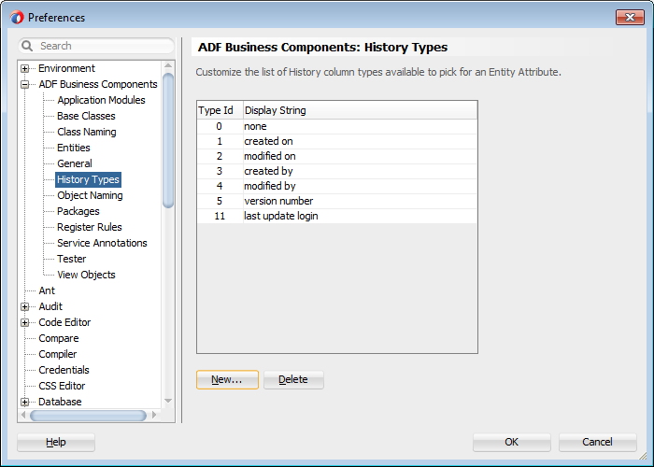Viewport: 654px width, 467px height.
Task: Collapse the ADF Business Components node
Action: [24, 84]
